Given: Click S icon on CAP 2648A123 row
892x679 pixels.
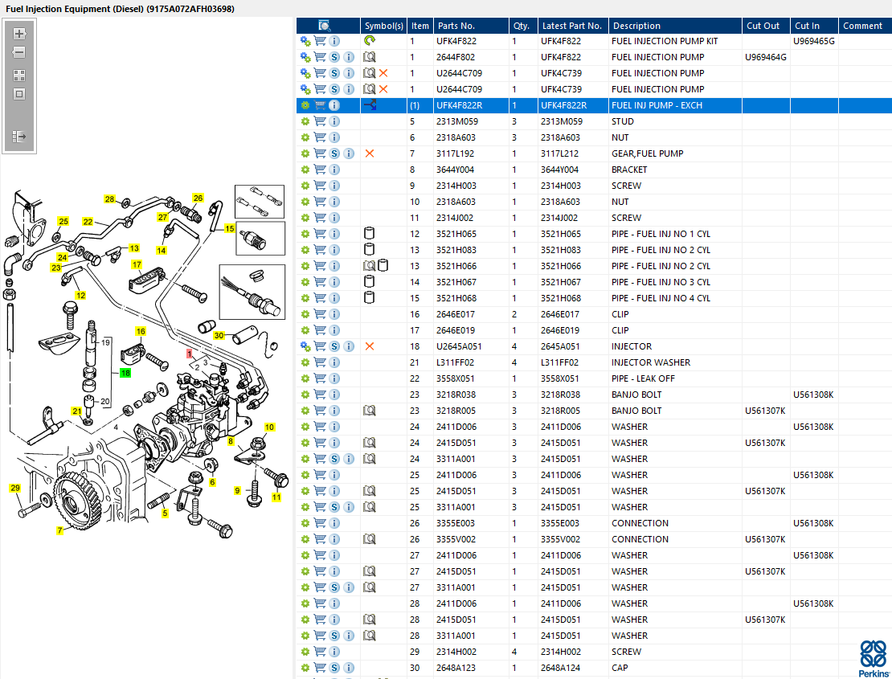Looking at the screenshot, I should 334,668.
